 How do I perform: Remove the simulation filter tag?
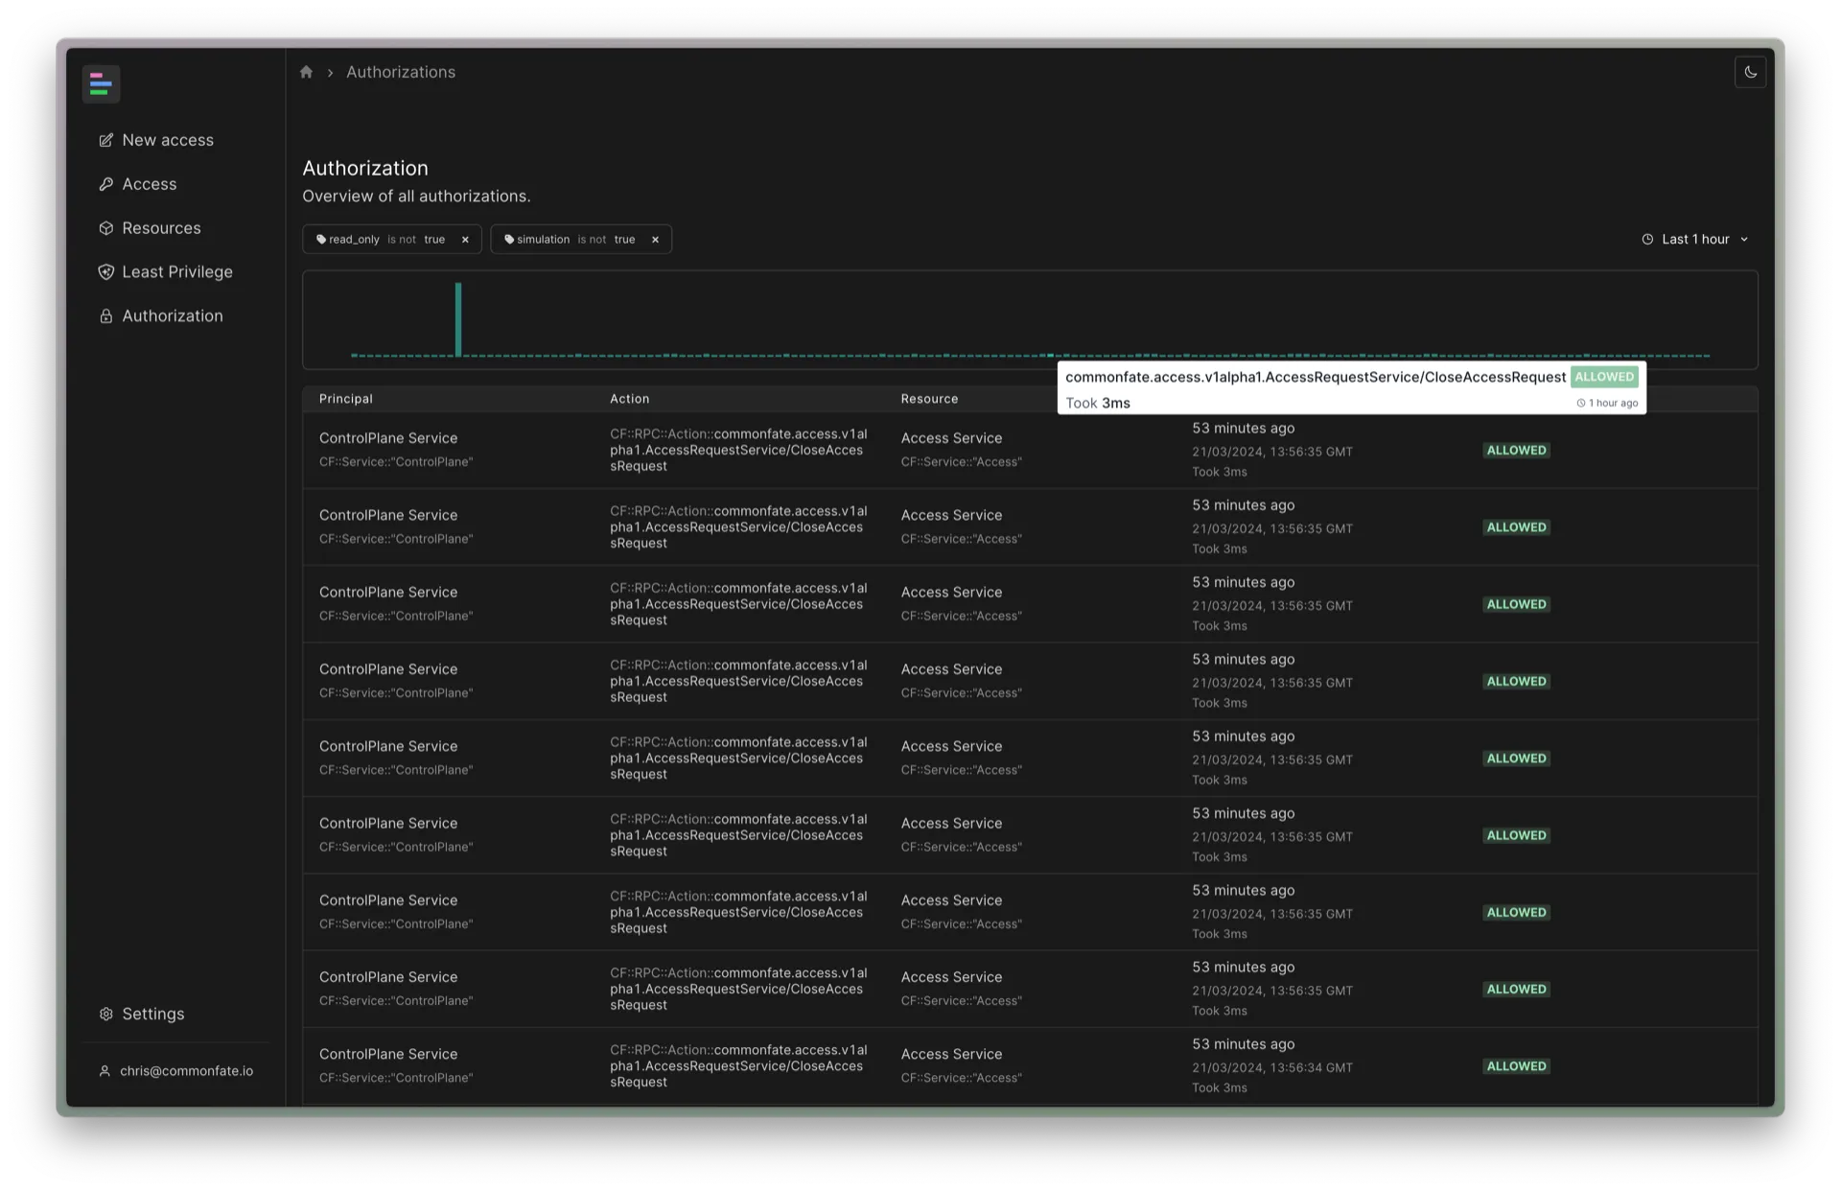pos(655,239)
